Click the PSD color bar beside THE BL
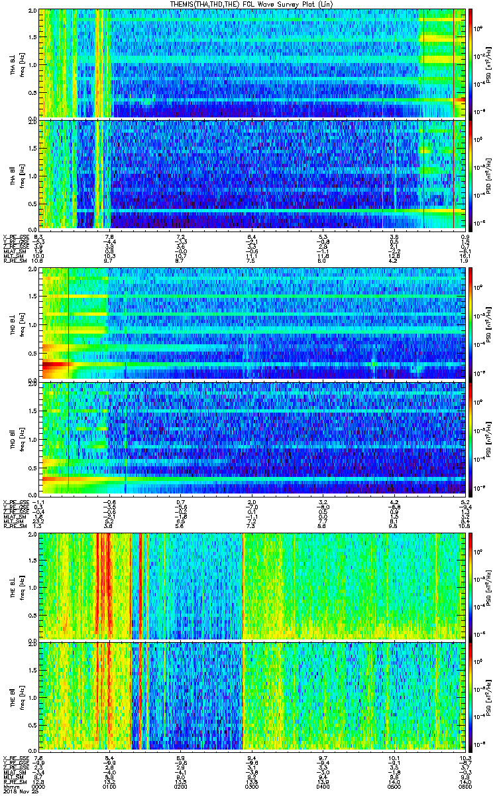The width and height of the screenshot is (497, 796). [470, 586]
